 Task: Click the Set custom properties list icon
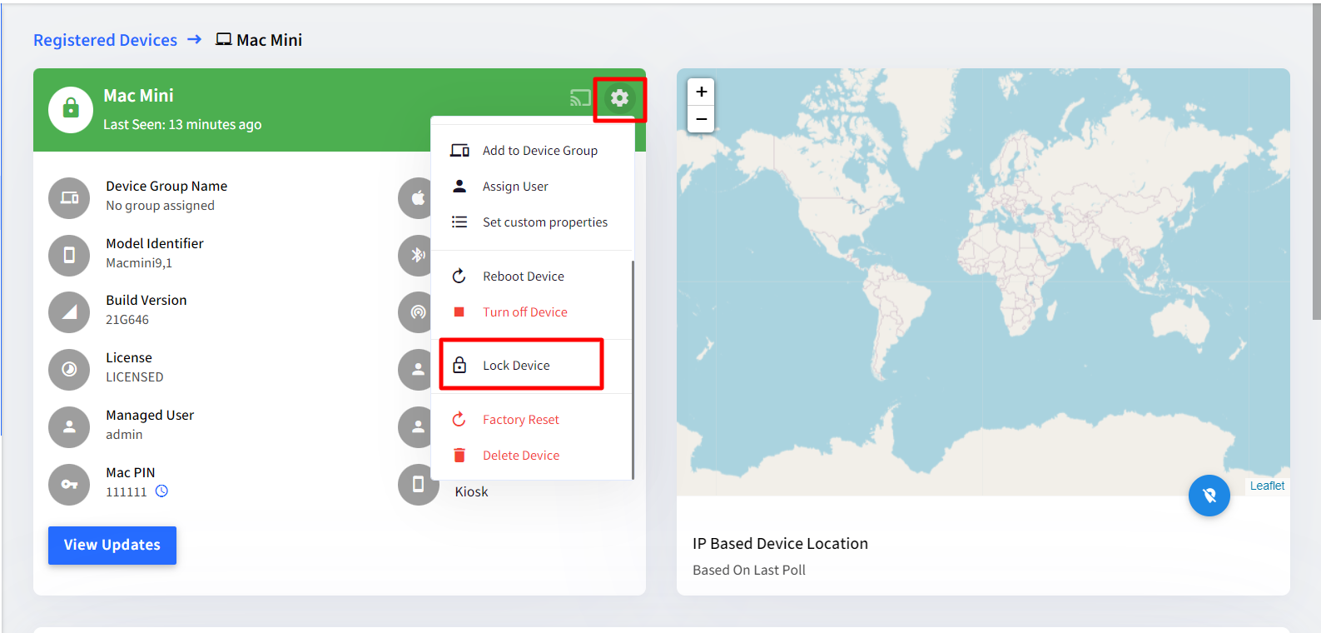tap(459, 222)
